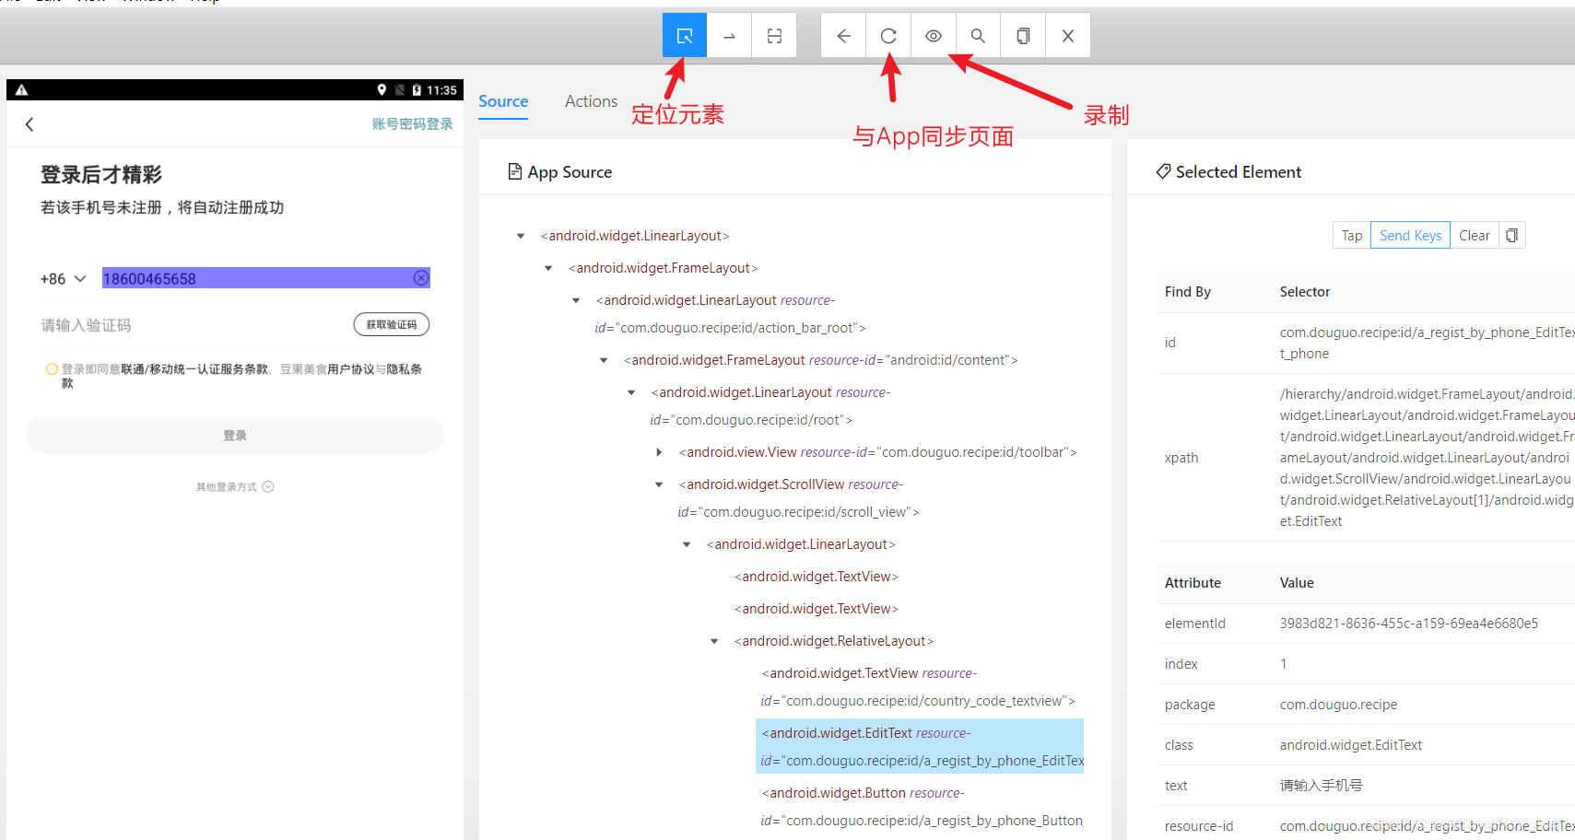1575x840 pixels.
Task: Select the a_regist_by_phone_Button node
Action: (921, 807)
